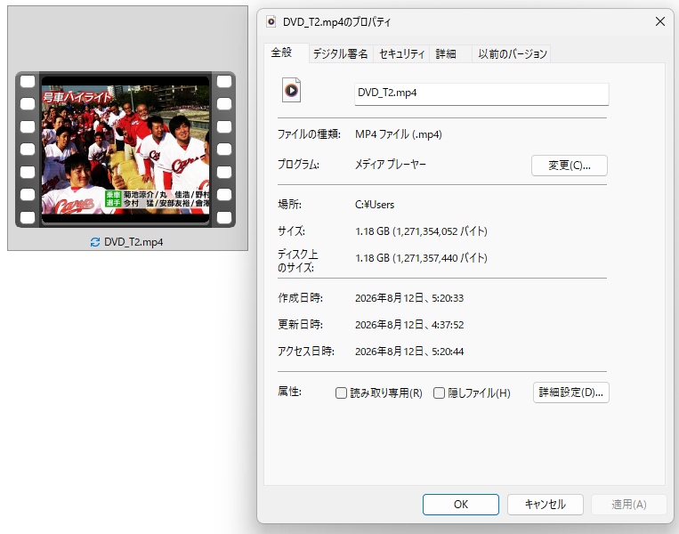Click the file name input field
This screenshot has width=679, height=534.
481,93
